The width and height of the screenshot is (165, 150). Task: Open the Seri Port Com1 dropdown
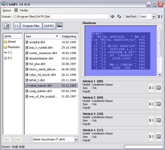(154, 17)
